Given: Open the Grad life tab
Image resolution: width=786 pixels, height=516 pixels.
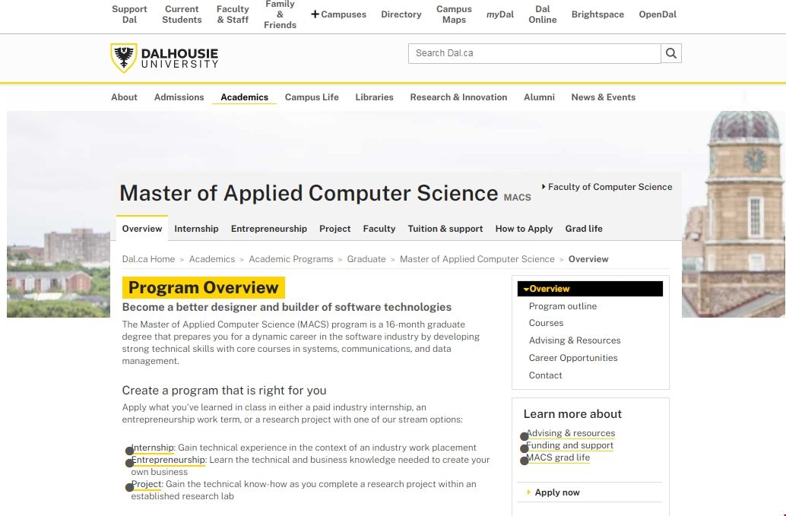Looking at the screenshot, I should [x=584, y=229].
